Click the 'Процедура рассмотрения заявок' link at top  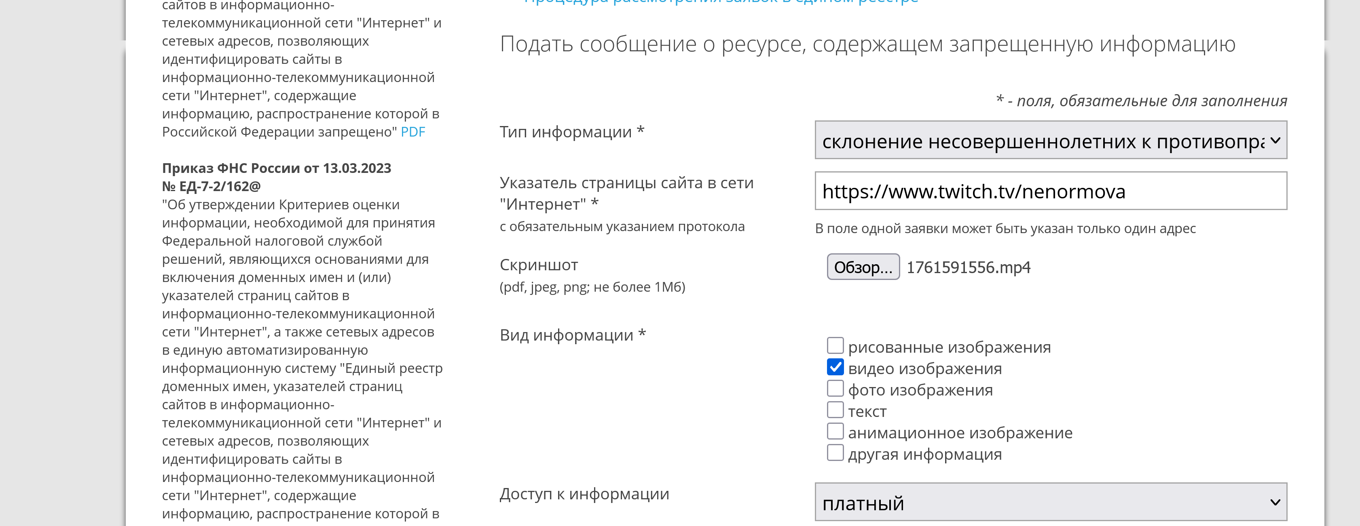(721, 2)
